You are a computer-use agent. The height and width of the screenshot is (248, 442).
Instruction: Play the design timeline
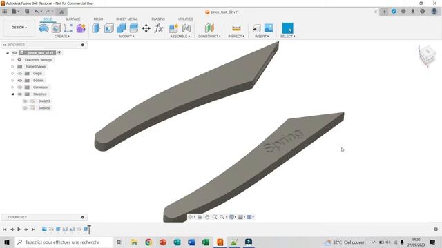click(x=19, y=229)
